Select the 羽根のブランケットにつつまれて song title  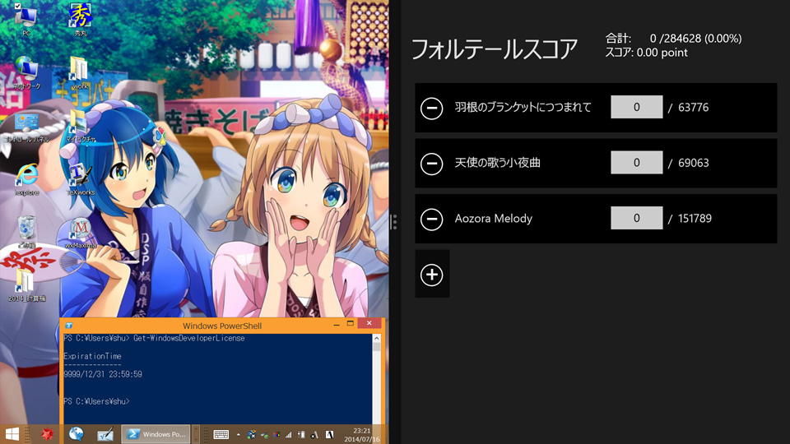pos(523,107)
